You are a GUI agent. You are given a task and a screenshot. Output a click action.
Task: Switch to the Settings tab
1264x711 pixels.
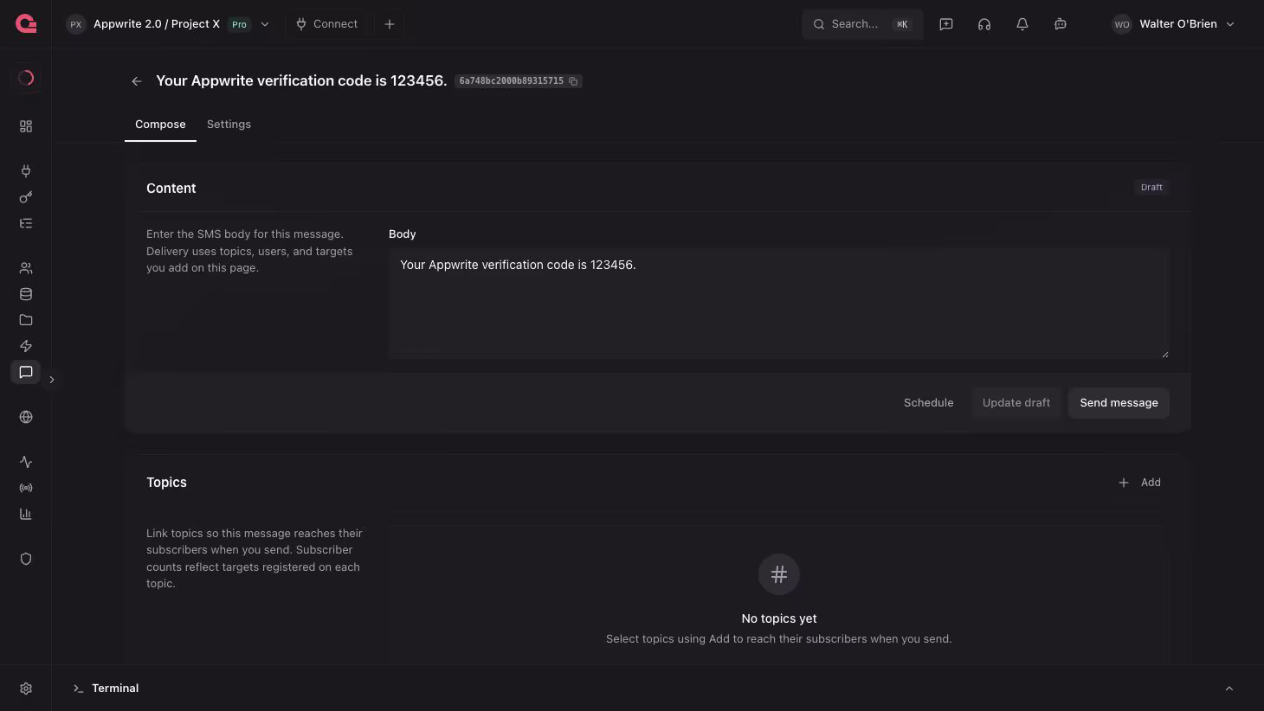(x=229, y=125)
